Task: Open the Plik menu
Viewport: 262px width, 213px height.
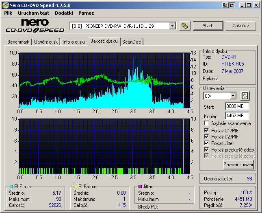Action: pos(8,13)
